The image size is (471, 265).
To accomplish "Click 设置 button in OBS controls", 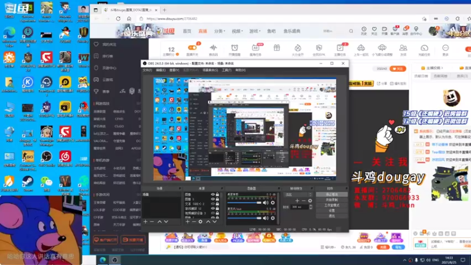I will coord(331,211).
